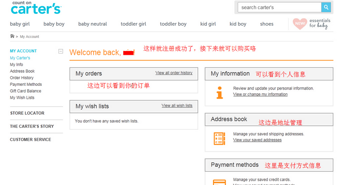The height and width of the screenshot is (185, 345).
Task: Open the baby neutral menu
Action: (x=93, y=24)
